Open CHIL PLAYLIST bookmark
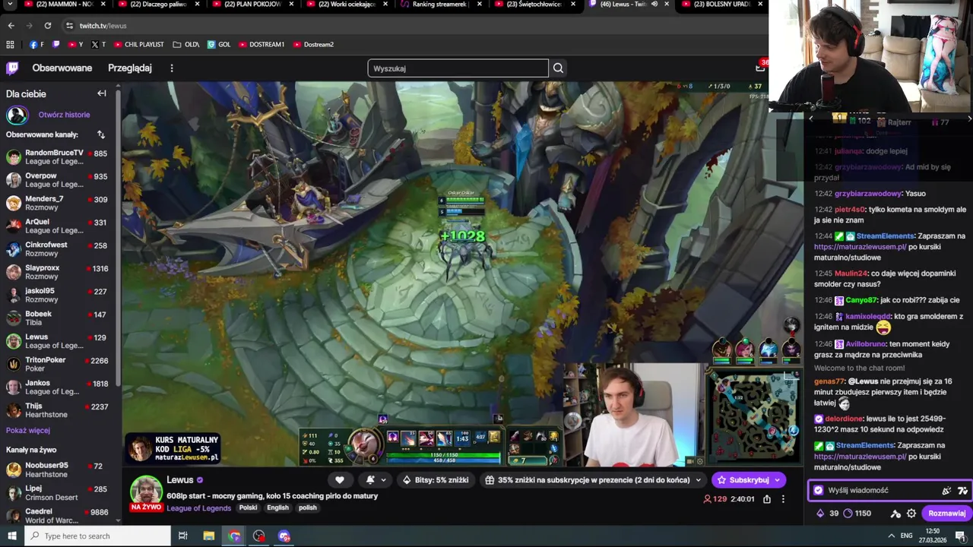The image size is (973, 547). coord(138,45)
